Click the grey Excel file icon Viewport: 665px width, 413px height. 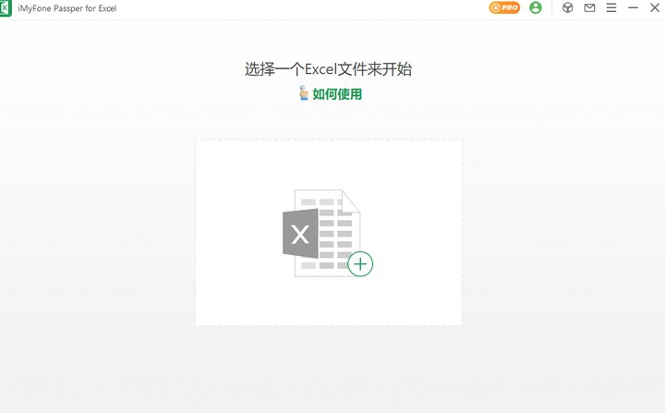[x=321, y=233]
